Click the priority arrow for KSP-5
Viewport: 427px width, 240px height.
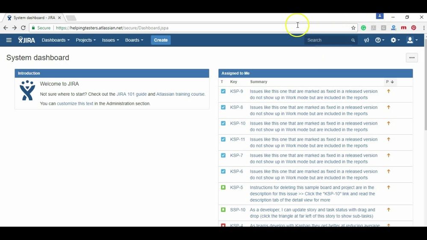coord(389,187)
